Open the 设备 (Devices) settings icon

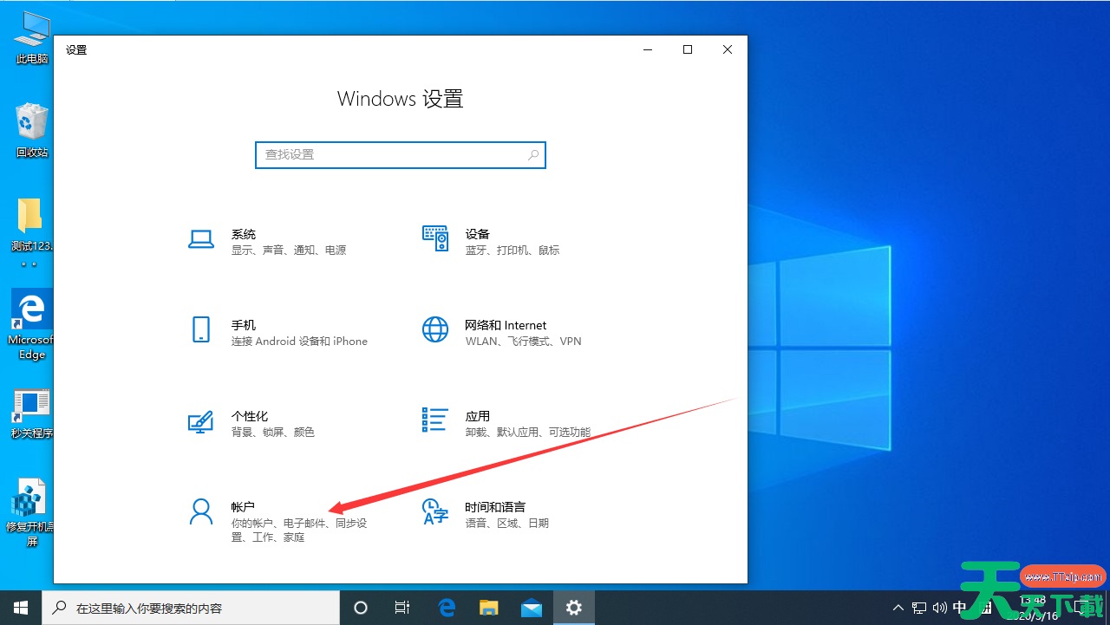(434, 238)
